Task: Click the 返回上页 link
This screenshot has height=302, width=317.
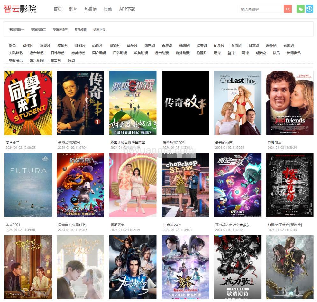Action: tap(99, 30)
